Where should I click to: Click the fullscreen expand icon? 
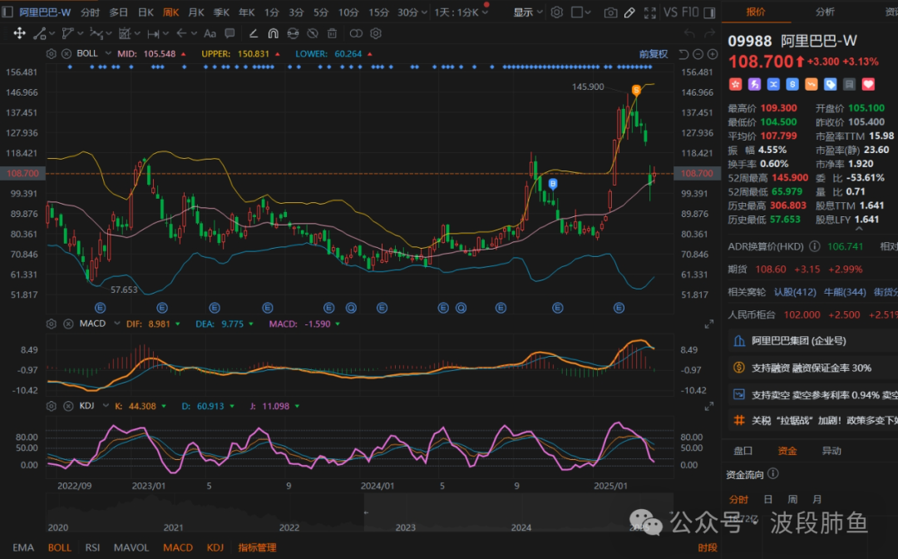coord(650,12)
